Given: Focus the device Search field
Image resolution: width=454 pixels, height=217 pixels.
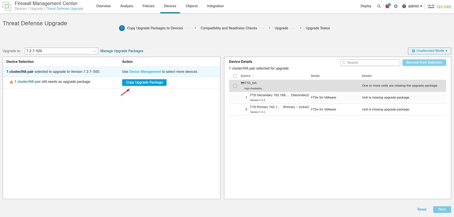Looking at the screenshot, I should [370, 63].
